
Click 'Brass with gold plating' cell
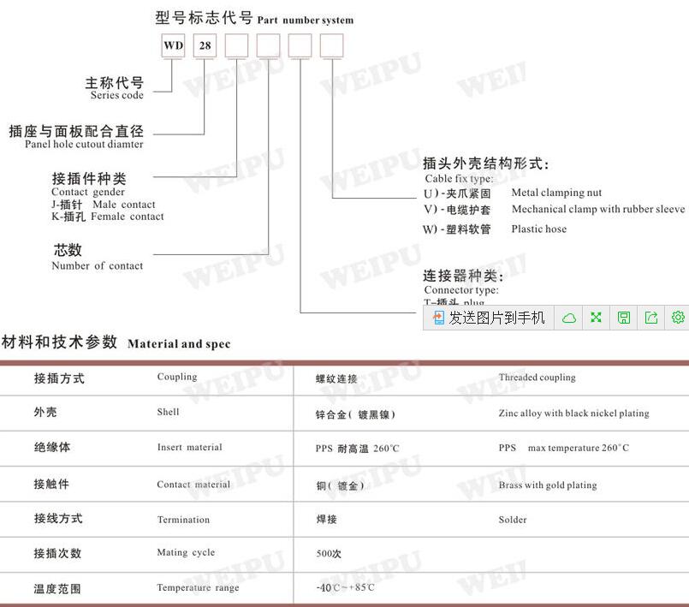[x=548, y=485]
